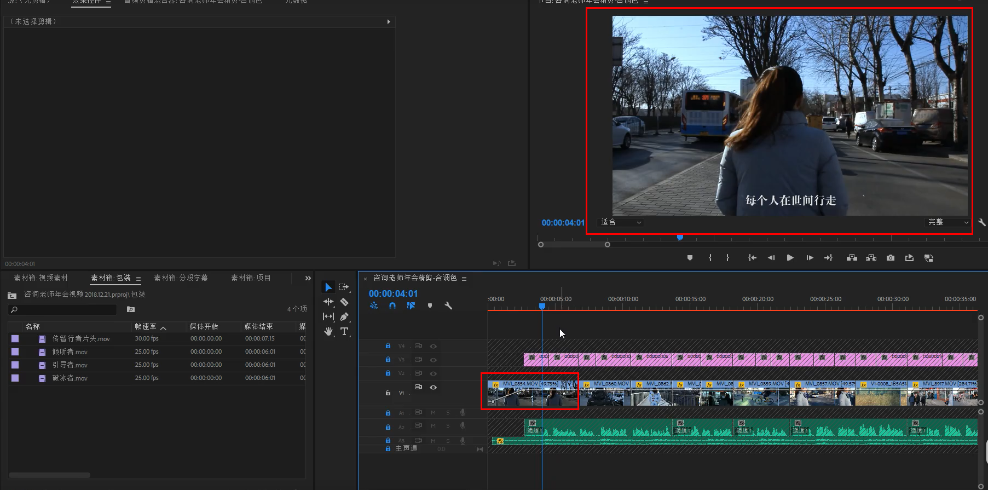988x490 pixels.
Task: Switch to 素材箱: 视频素材 tab
Action: tap(41, 278)
